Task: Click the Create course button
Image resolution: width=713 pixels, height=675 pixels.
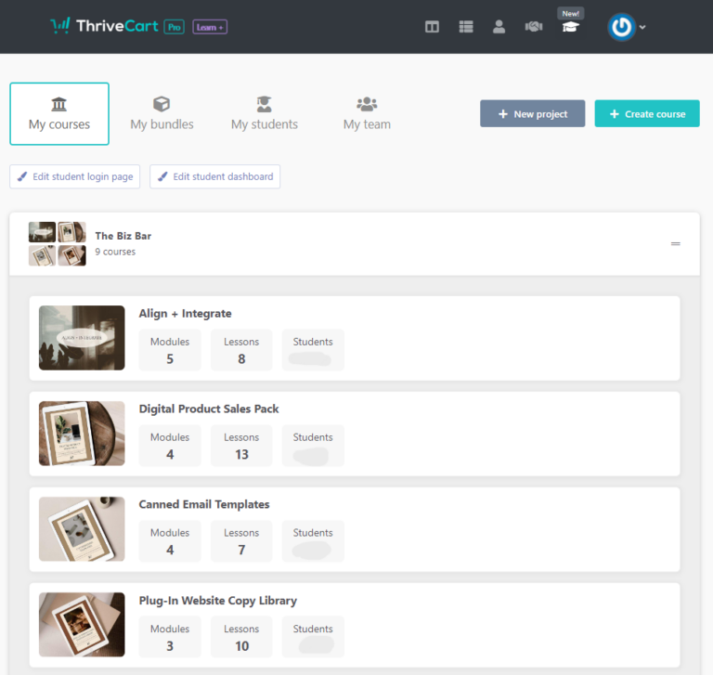Action: (647, 114)
